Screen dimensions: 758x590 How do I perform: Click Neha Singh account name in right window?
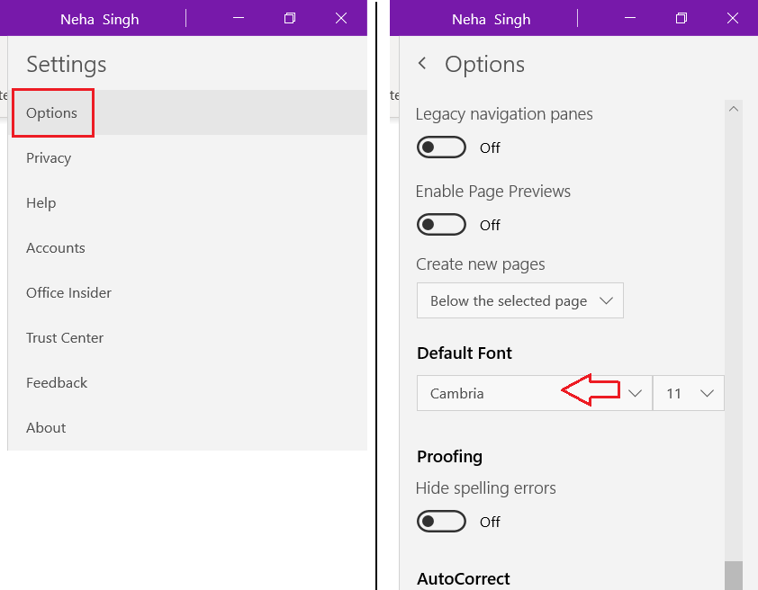492,19
